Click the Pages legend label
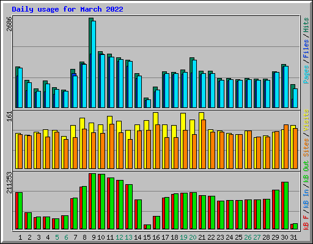Viewport: 313px width, 244px height. click(x=306, y=74)
